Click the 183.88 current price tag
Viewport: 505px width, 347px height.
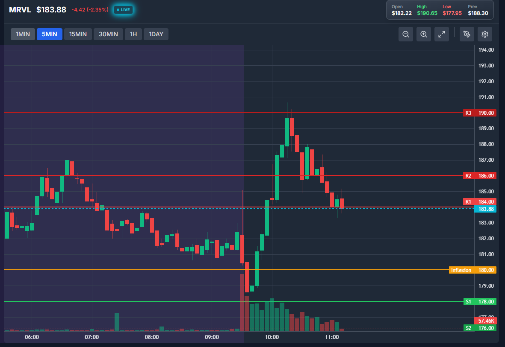(x=486, y=209)
